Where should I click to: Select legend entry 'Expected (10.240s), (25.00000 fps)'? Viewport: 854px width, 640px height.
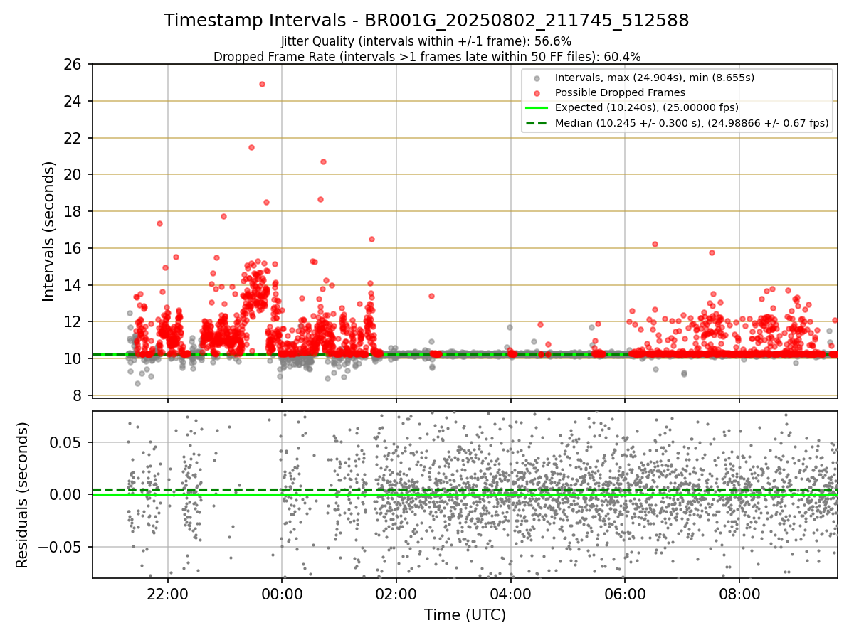coord(647,107)
